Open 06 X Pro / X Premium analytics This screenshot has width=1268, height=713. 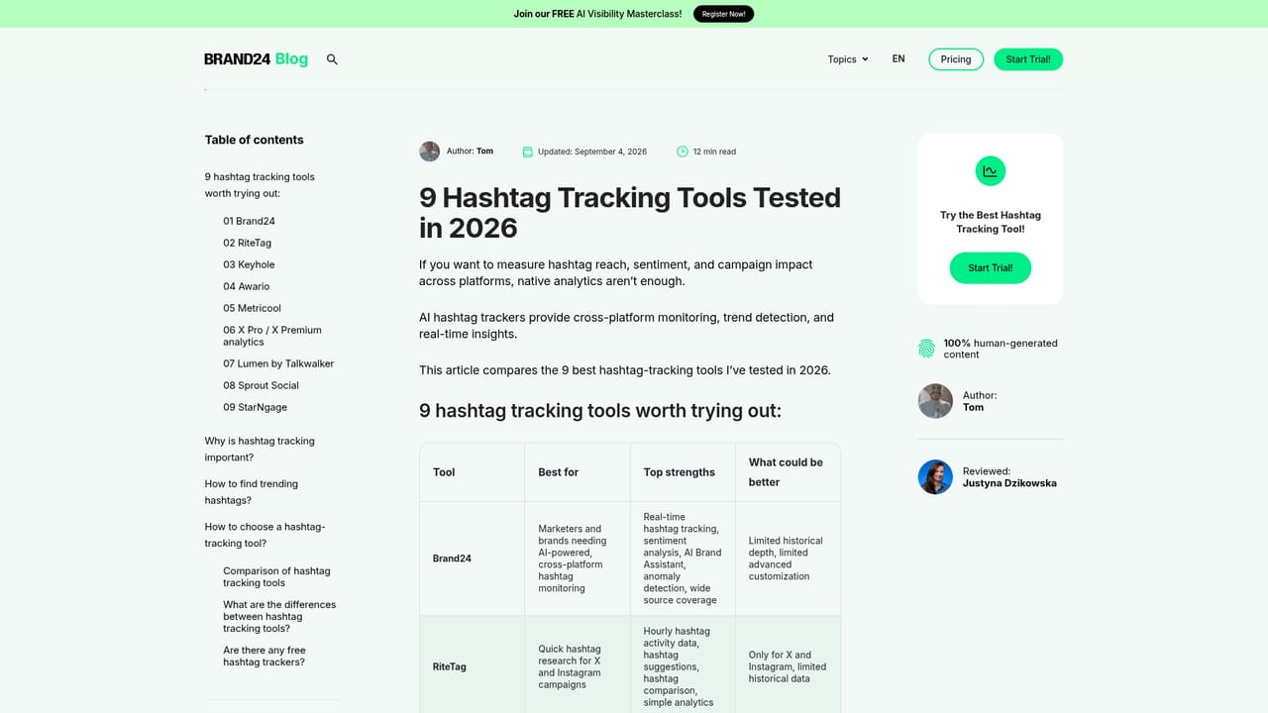272,336
